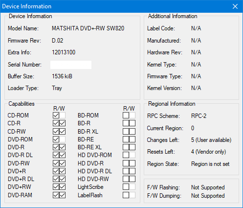Screen dimensions: 243x208
Task: Toggle the DVD-R write checkbox
Action: [x=63, y=147]
